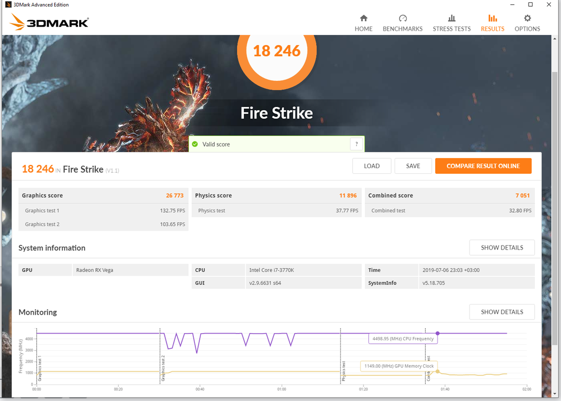Image resolution: width=561 pixels, height=401 pixels.
Task: Click the vertical scrollbar thumb
Action: 555,208
